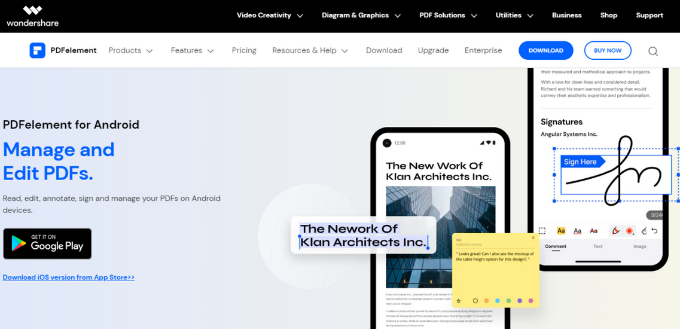The width and height of the screenshot is (680, 329).
Task: Open the Products dropdown
Action: coord(130,50)
